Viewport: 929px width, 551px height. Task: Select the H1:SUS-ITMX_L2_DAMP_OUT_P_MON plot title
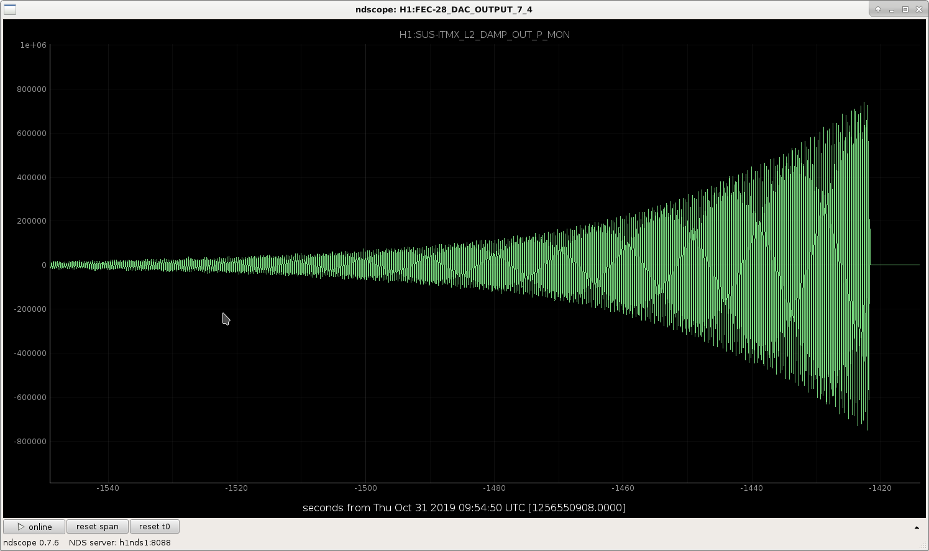pyautogui.click(x=484, y=35)
